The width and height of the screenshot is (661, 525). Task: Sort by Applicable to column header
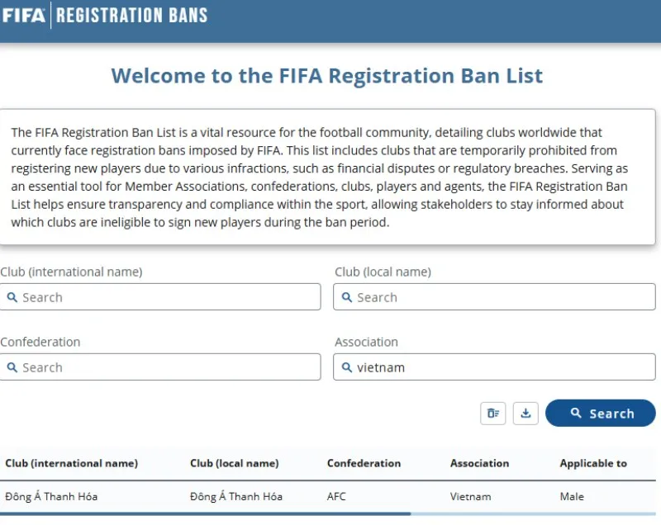click(593, 464)
